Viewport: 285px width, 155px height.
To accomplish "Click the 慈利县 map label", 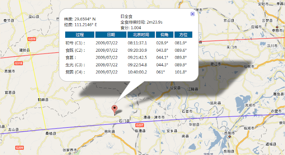I will pos(110,131).
